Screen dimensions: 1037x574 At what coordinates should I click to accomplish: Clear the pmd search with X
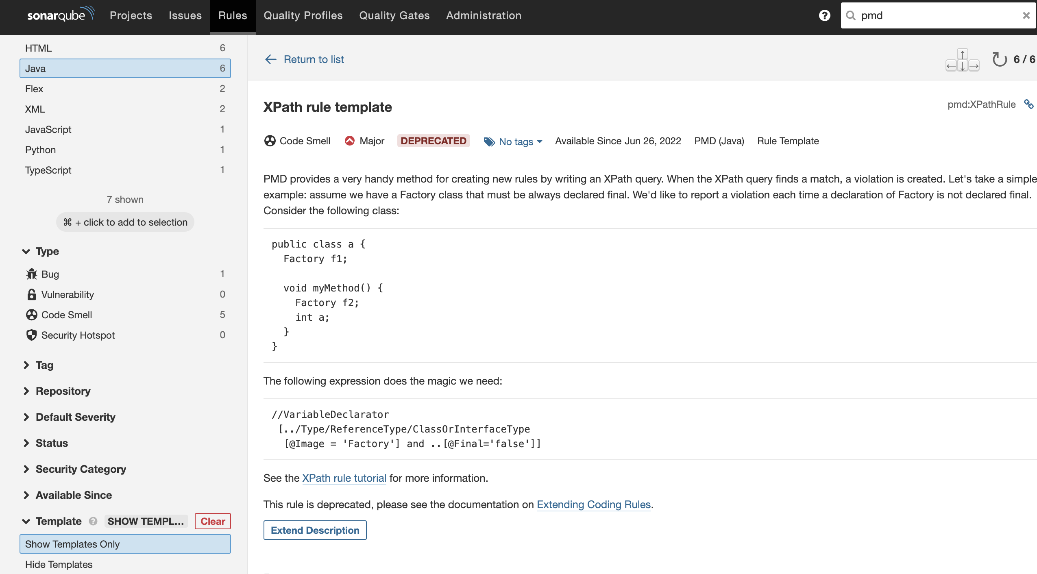[1026, 15]
